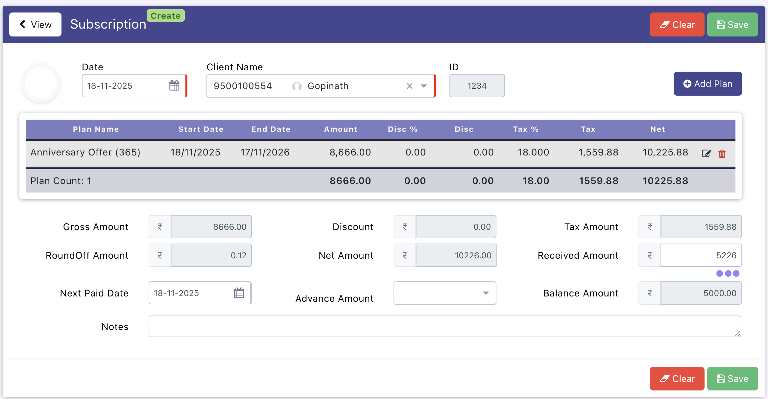Click inside the Notes text area

(444, 326)
